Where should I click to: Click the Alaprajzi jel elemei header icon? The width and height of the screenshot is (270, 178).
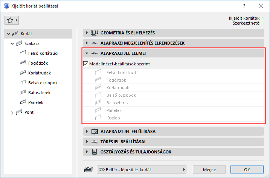point(95,53)
